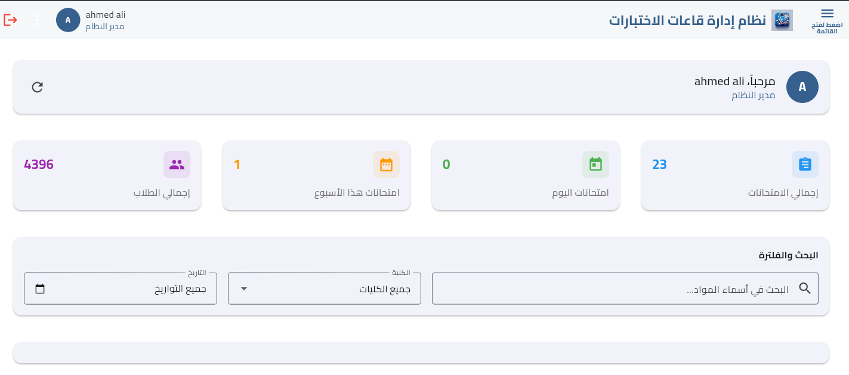Click the search magnifier icon
Screen dimensions: 849x375
(805, 288)
